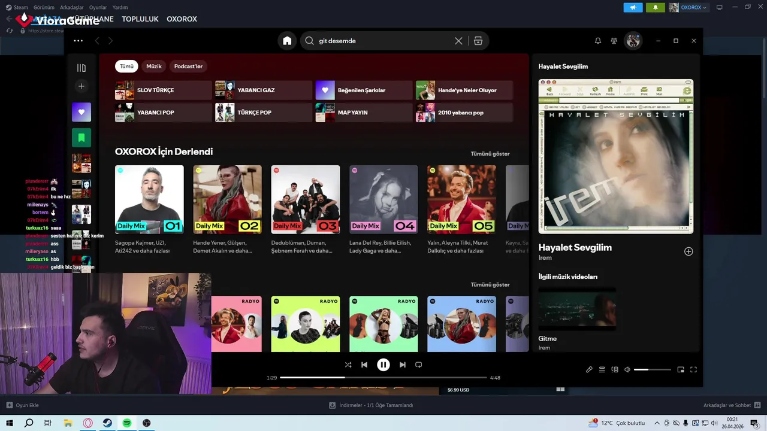Open the Friend Activity icon
The width and height of the screenshot is (767, 431).
614,41
